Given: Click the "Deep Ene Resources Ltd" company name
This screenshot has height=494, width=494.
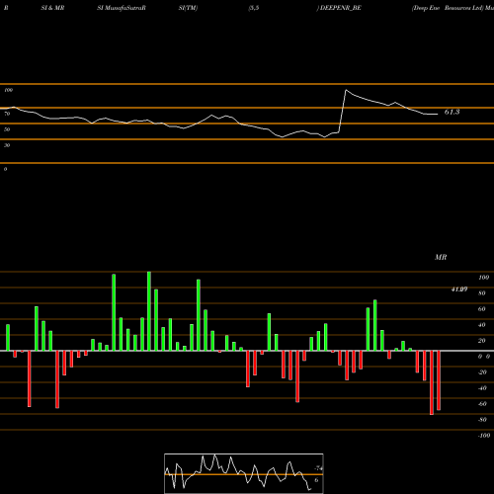Looking at the screenshot, I should (448, 8).
